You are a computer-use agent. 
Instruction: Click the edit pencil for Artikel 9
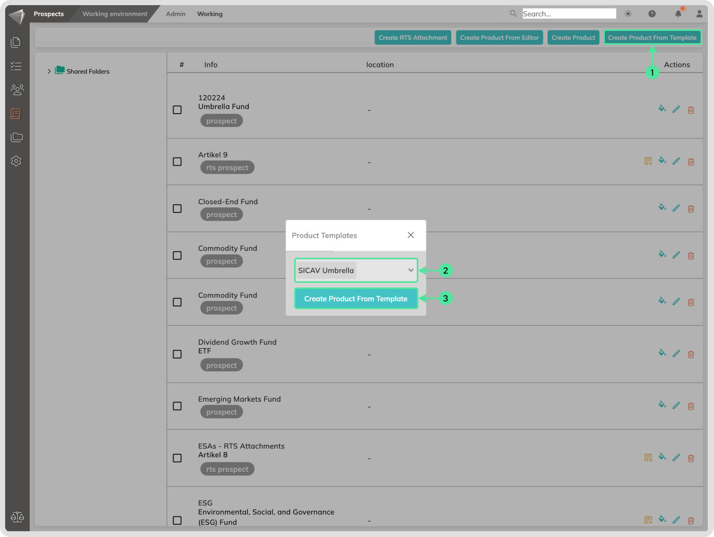coord(676,162)
